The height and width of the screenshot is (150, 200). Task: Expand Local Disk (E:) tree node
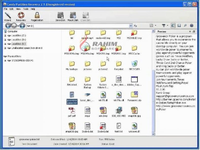(5, 44)
